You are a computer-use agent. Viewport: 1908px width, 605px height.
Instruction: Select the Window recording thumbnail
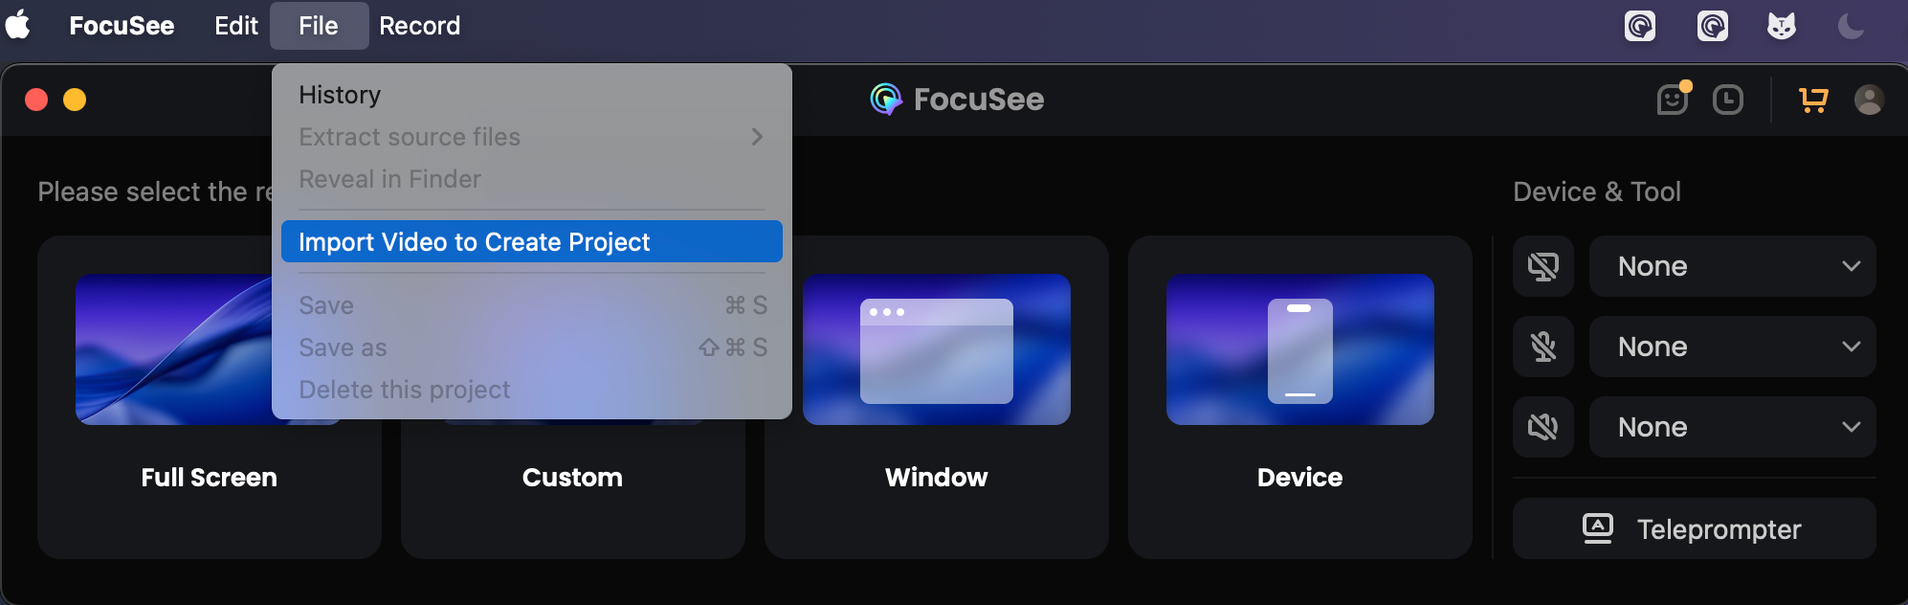point(937,349)
